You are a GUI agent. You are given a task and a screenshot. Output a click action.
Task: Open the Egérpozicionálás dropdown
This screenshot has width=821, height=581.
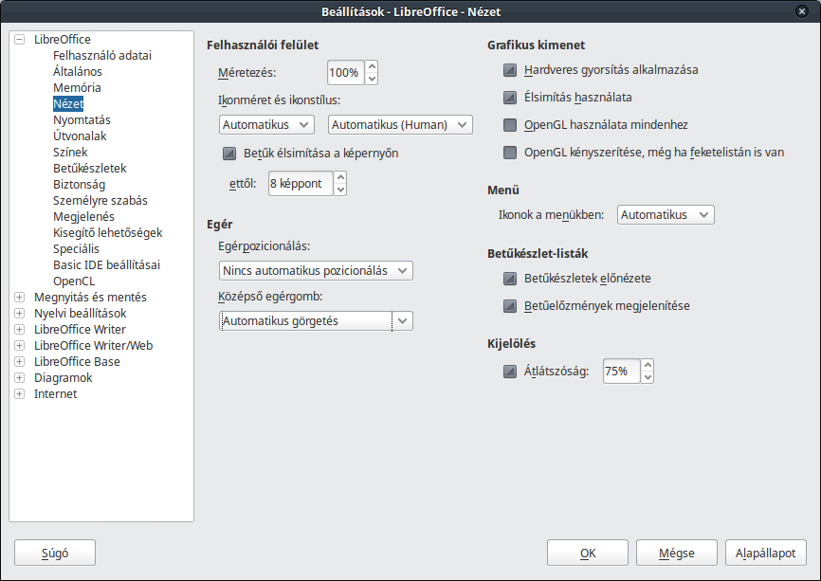click(x=316, y=271)
